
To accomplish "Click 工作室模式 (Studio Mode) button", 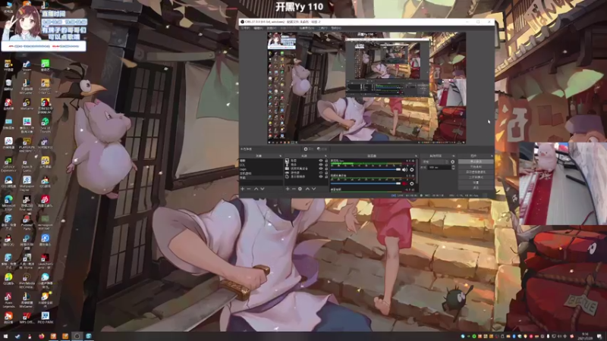I will coord(476,177).
